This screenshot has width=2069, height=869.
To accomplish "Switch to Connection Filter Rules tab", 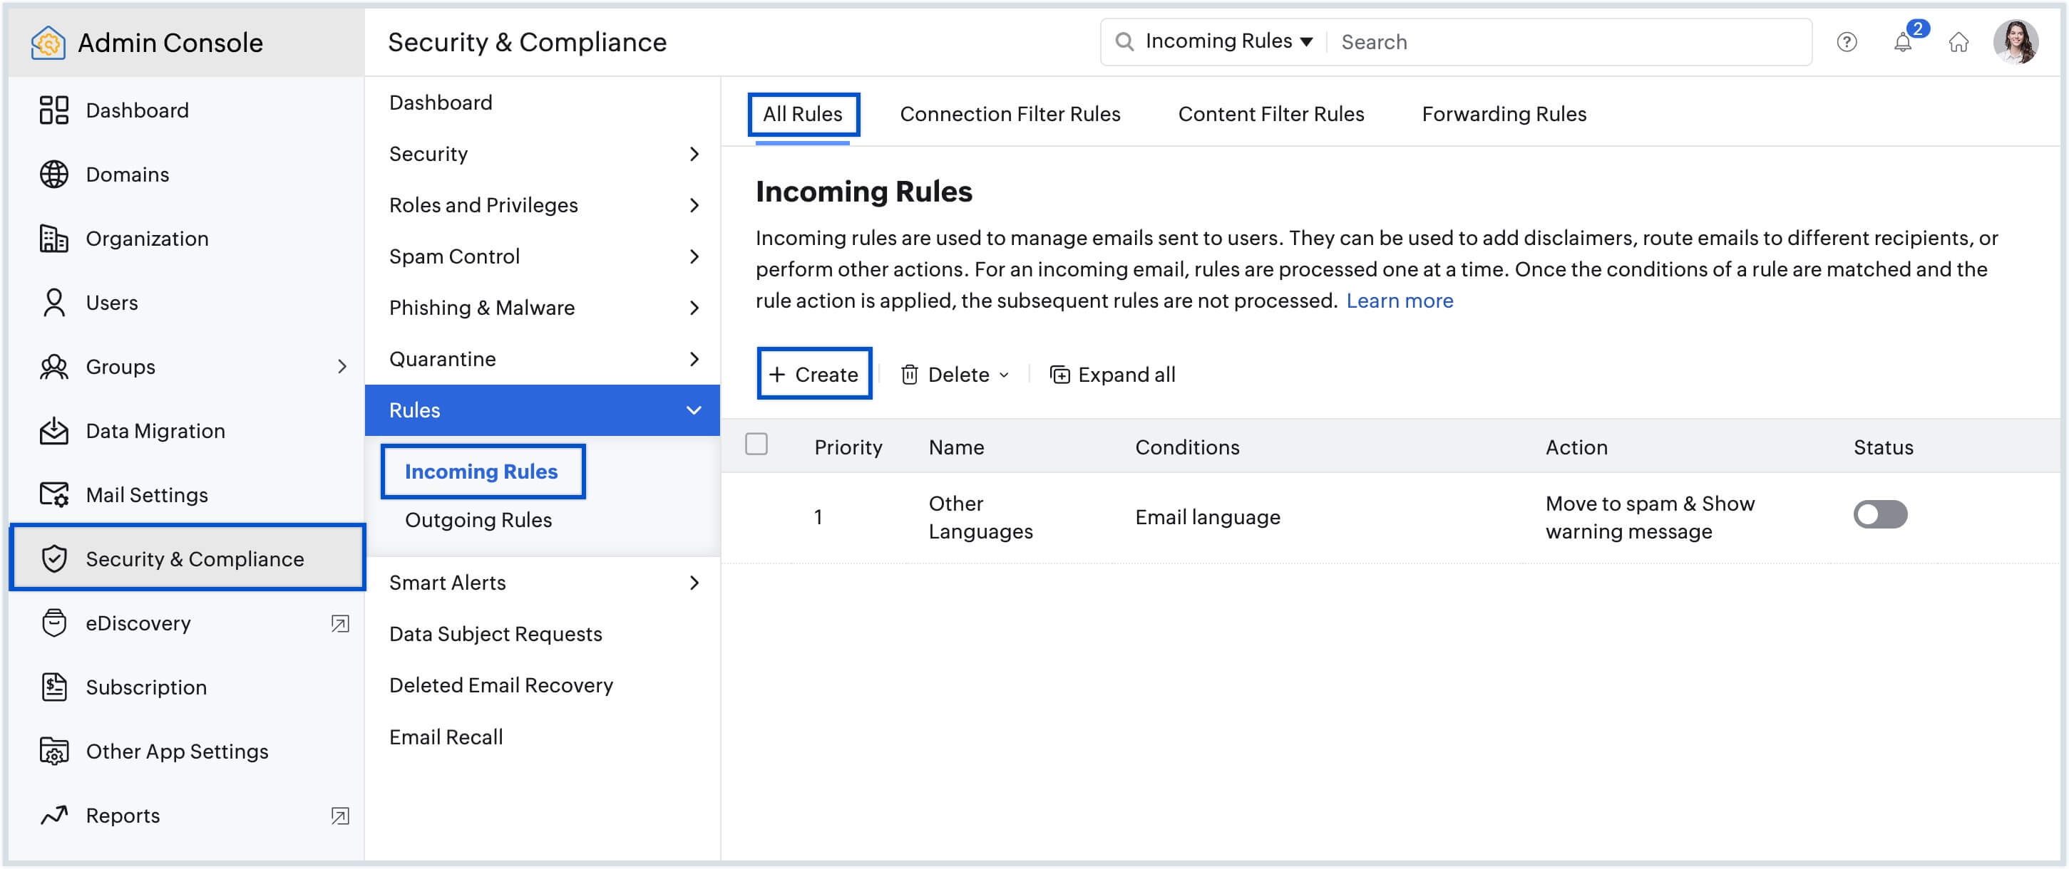I will (x=1010, y=114).
